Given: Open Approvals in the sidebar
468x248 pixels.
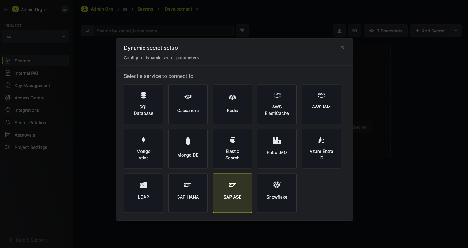Looking at the screenshot, I should click(36, 135).
